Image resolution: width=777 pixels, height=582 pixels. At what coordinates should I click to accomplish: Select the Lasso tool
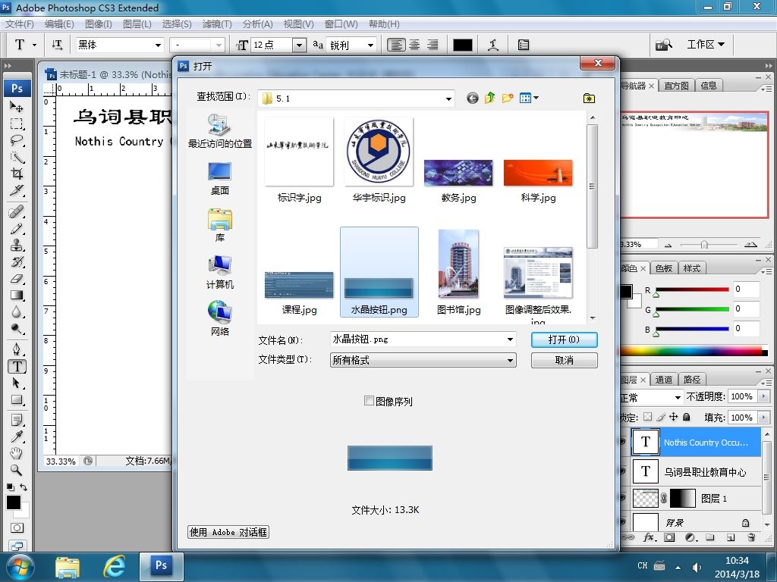click(17, 140)
